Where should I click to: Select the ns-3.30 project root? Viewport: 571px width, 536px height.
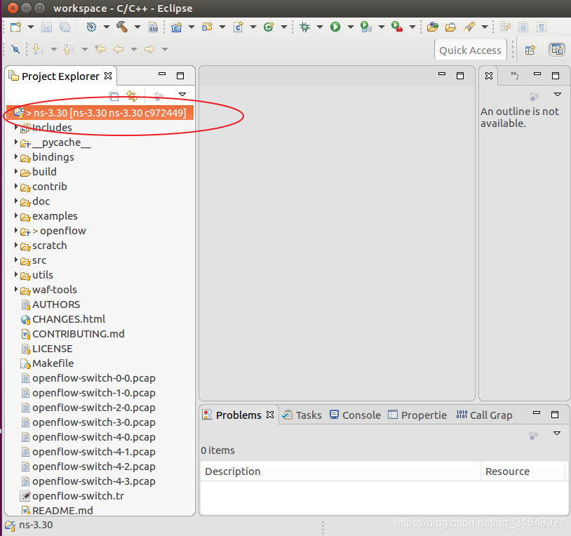[100, 113]
